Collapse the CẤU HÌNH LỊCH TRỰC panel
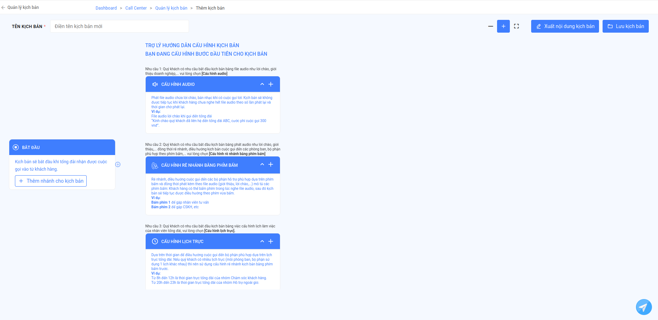This screenshot has width=658, height=320. [x=262, y=241]
